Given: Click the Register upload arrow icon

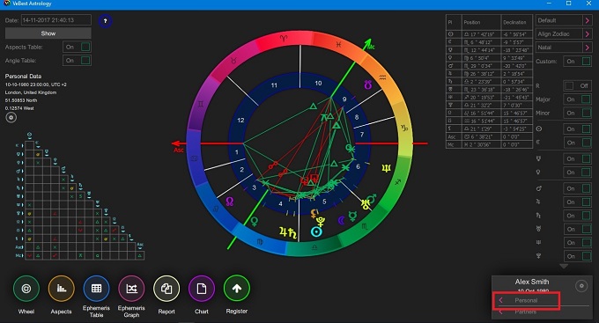Looking at the screenshot, I should point(237,289).
